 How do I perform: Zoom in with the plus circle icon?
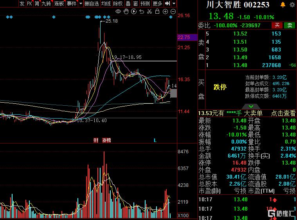pos(166,12)
